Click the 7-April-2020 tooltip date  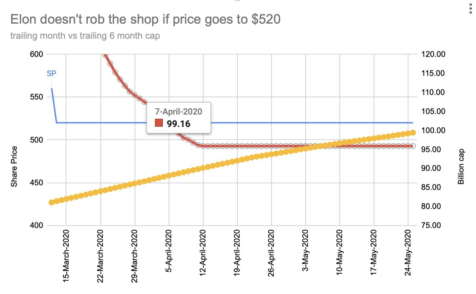179,112
